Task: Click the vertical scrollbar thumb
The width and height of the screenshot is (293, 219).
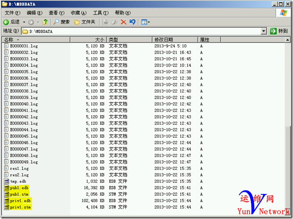Action: [x=288, y=168]
